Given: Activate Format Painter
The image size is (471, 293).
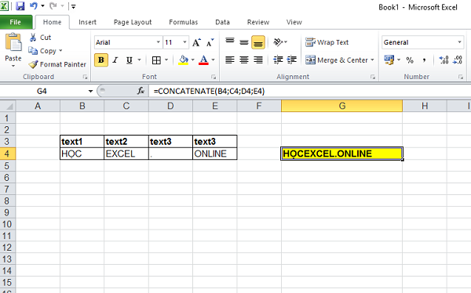Looking at the screenshot, I should tap(57, 64).
